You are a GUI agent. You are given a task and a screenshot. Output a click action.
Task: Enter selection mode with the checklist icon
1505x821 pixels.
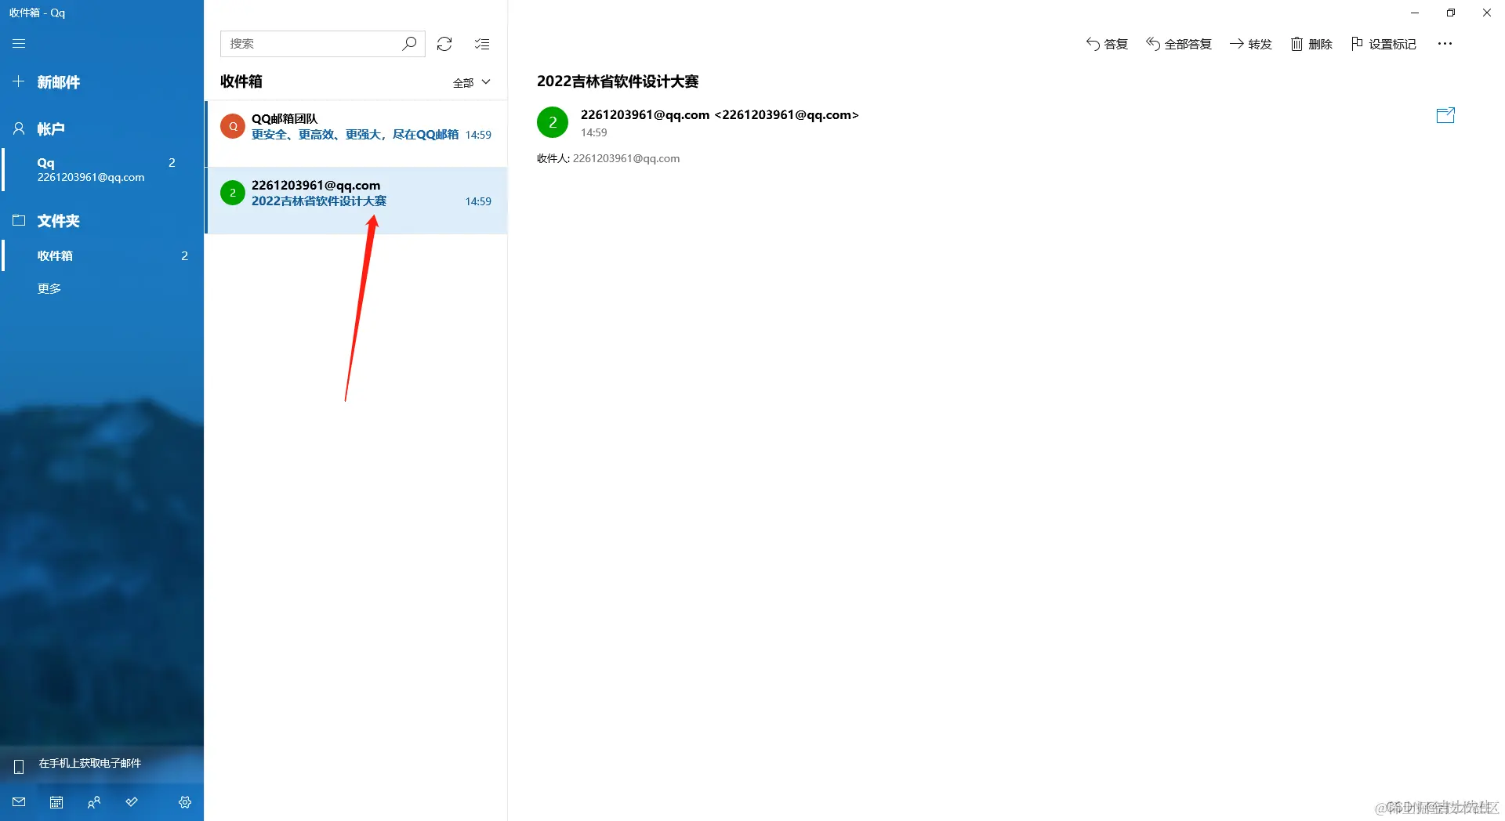482,44
